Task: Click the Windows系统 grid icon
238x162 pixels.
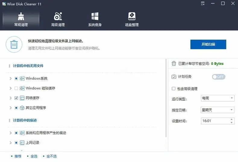Action: pos(22,78)
